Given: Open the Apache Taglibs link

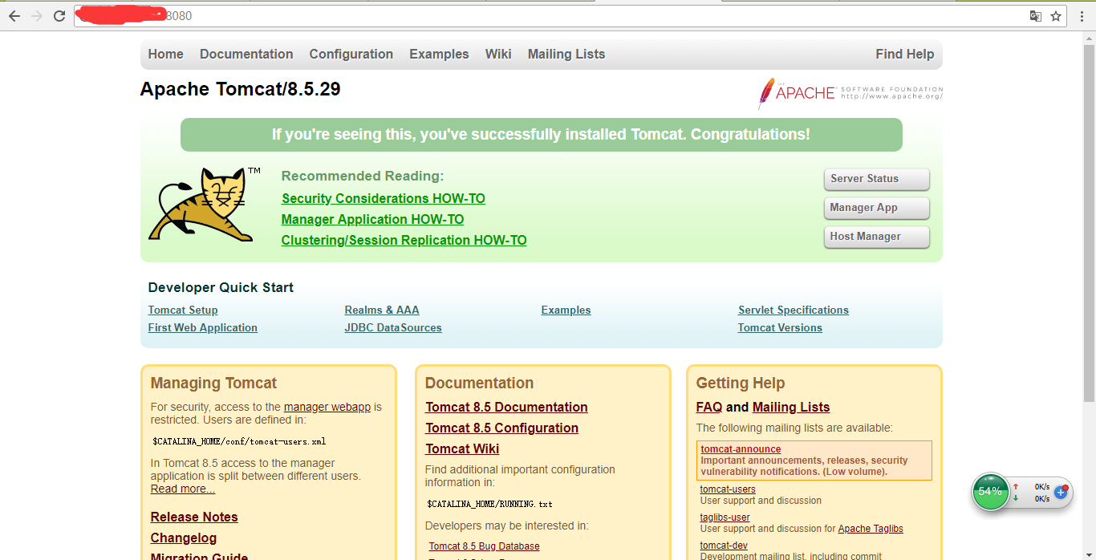Looking at the screenshot, I should (x=871, y=529).
